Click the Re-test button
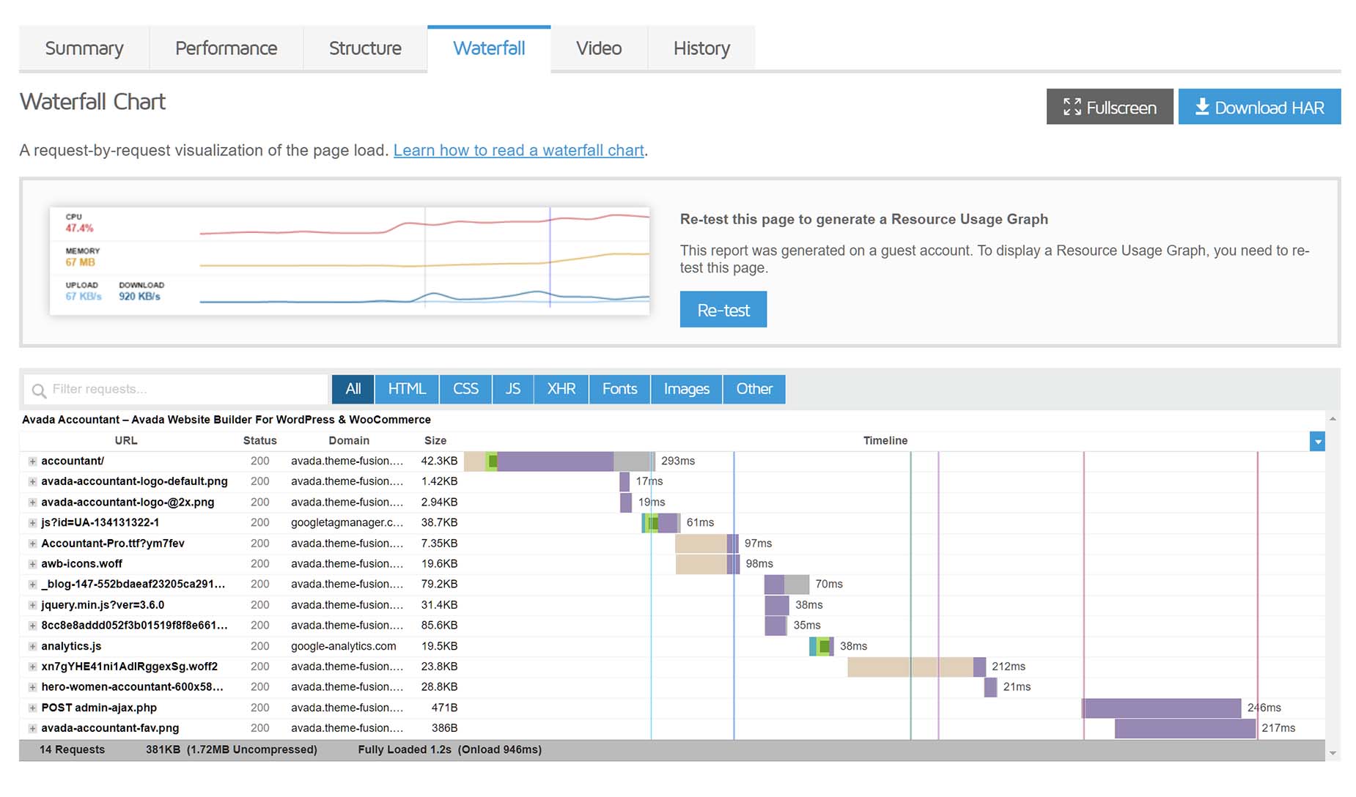Image resolution: width=1356 pixels, height=797 pixels. [723, 310]
